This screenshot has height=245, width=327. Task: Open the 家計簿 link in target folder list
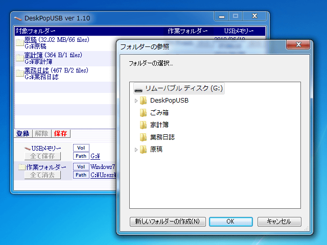coord(34,55)
